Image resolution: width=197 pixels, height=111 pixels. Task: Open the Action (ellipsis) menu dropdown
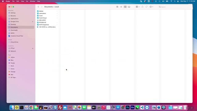[x=151, y=7]
